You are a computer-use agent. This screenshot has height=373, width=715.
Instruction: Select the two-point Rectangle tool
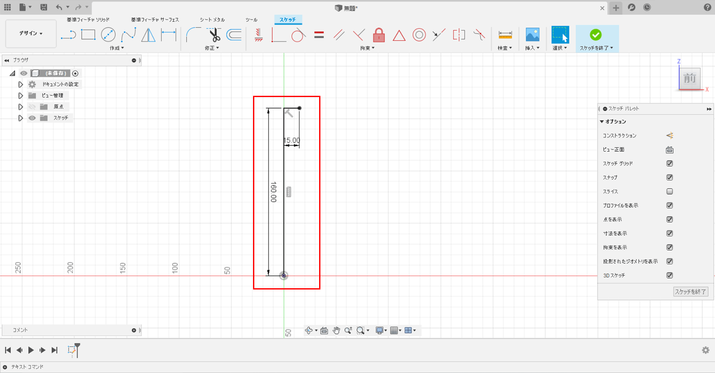(x=88, y=35)
